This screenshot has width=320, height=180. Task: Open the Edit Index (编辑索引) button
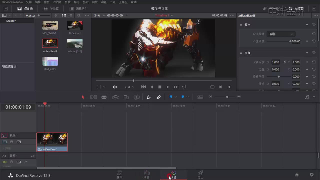coord(78,8)
